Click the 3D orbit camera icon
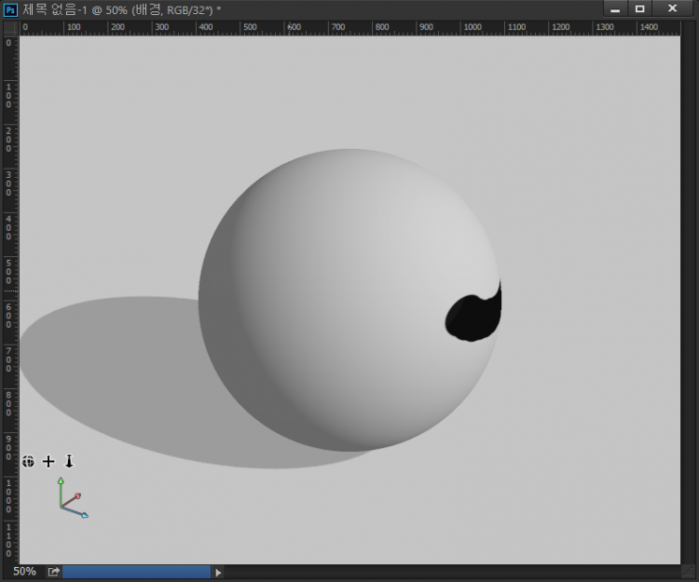Screen dimensions: 699x582 pyautogui.click(x=29, y=461)
